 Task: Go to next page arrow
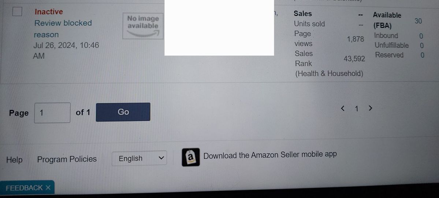point(371,108)
